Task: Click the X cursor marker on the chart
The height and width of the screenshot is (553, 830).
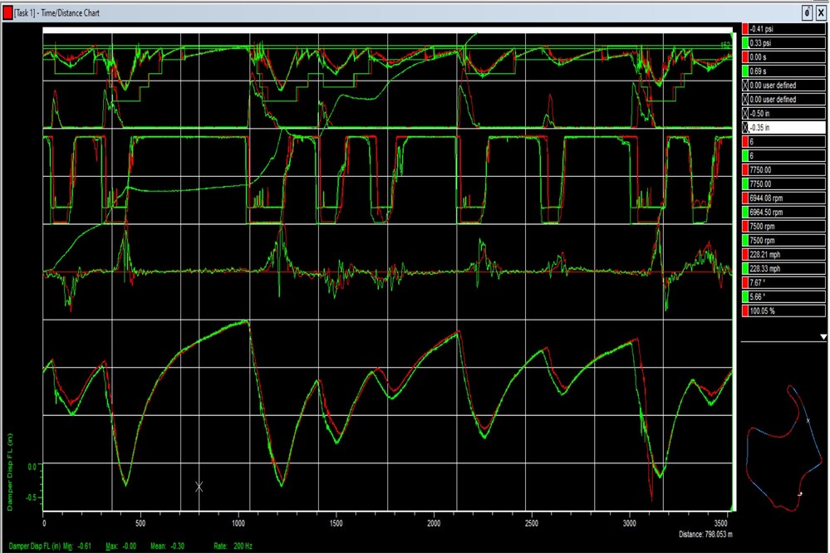Action: tap(199, 487)
